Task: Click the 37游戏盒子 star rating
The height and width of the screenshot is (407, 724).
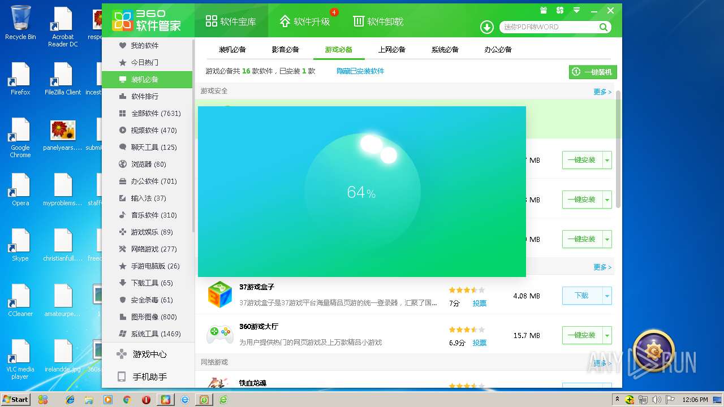Action: click(x=467, y=290)
